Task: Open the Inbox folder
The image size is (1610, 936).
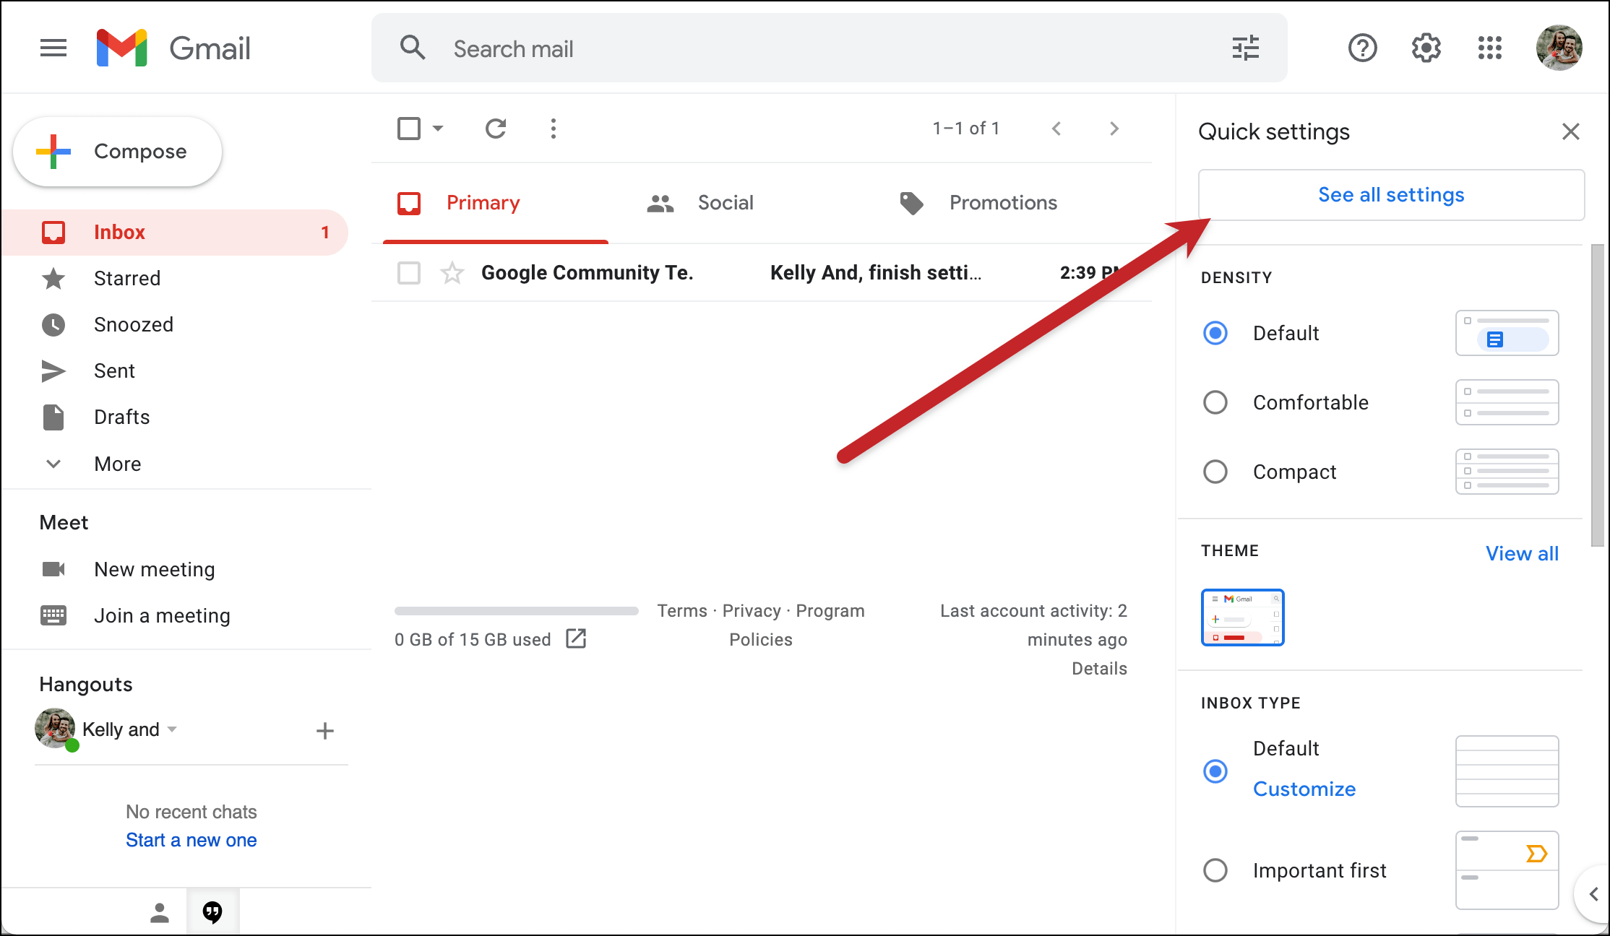Action: pos(173,233)
